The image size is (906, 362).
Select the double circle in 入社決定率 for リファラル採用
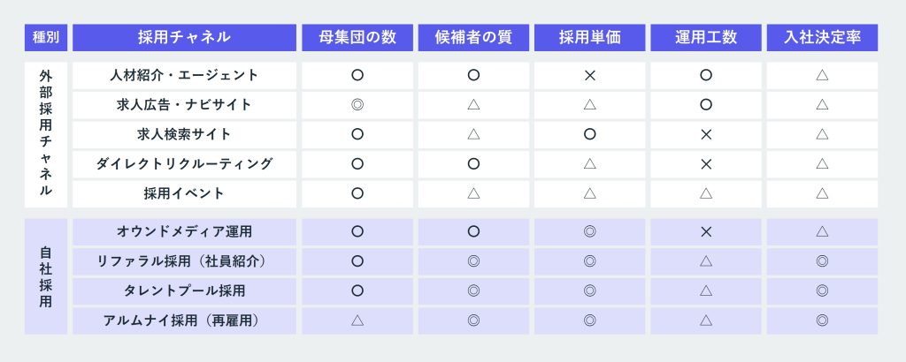pyautogui.click(x=822, y=260)
